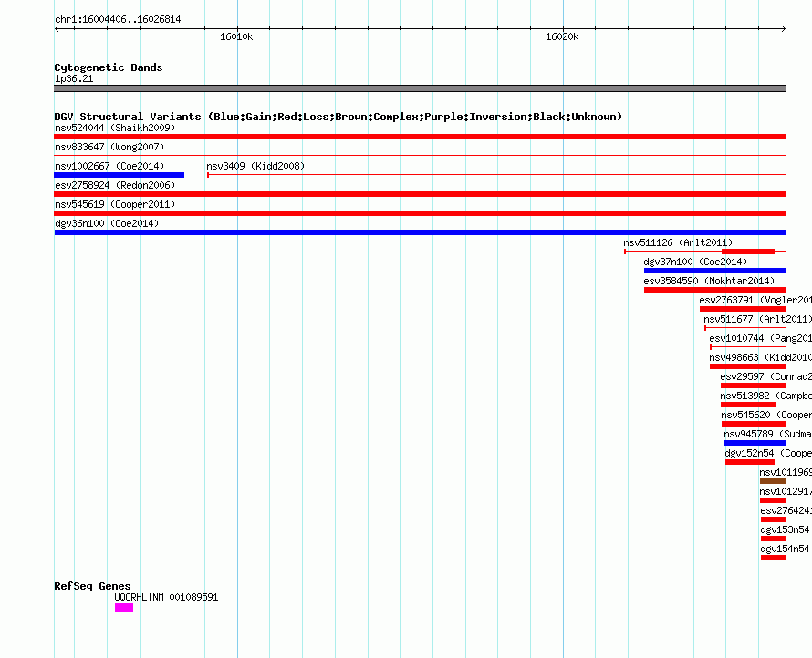Click the blue gain bar for dgv36n100

420,232
